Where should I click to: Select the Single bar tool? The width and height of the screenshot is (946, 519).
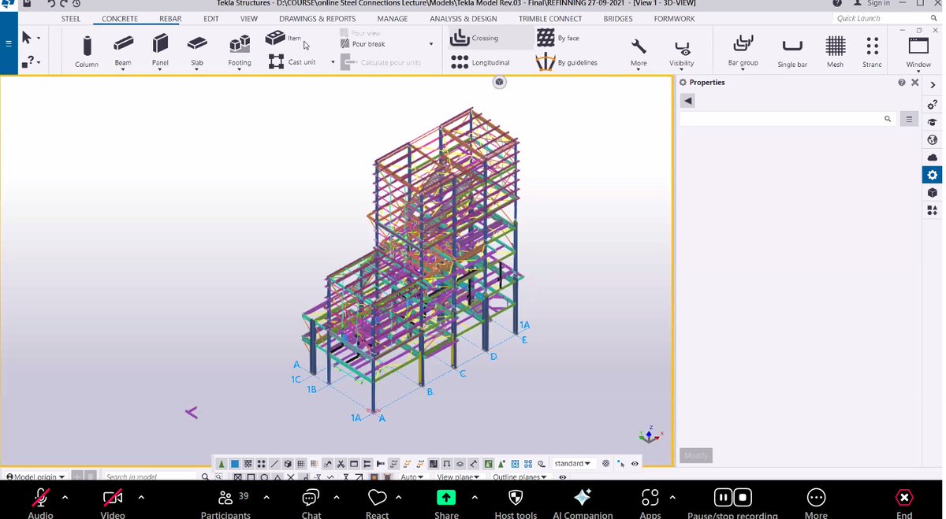tap(792, 52)
